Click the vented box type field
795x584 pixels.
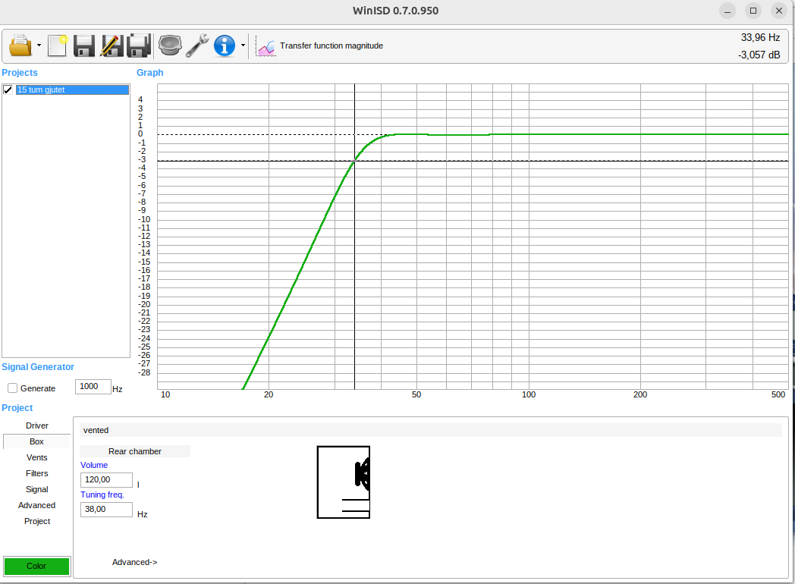pyautogui.click(x=430, y=430)
